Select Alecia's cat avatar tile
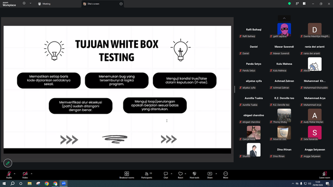 [315, 64]
